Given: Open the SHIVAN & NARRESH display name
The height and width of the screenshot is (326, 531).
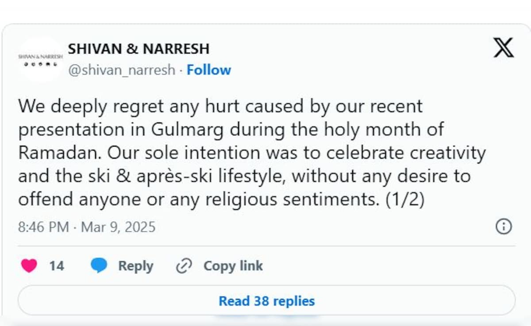Looking at the screenshot, I should coord(139,49).
